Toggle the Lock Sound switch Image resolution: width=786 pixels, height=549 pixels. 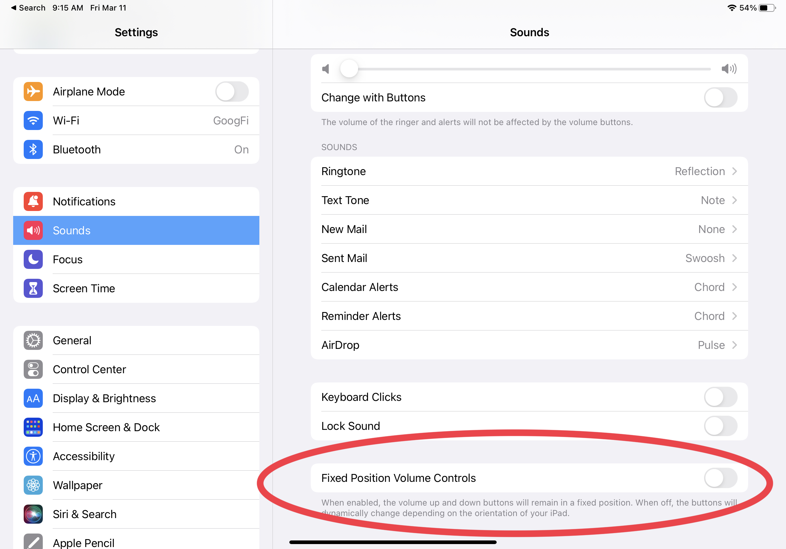pyautogui.click(x=720, y=426)
